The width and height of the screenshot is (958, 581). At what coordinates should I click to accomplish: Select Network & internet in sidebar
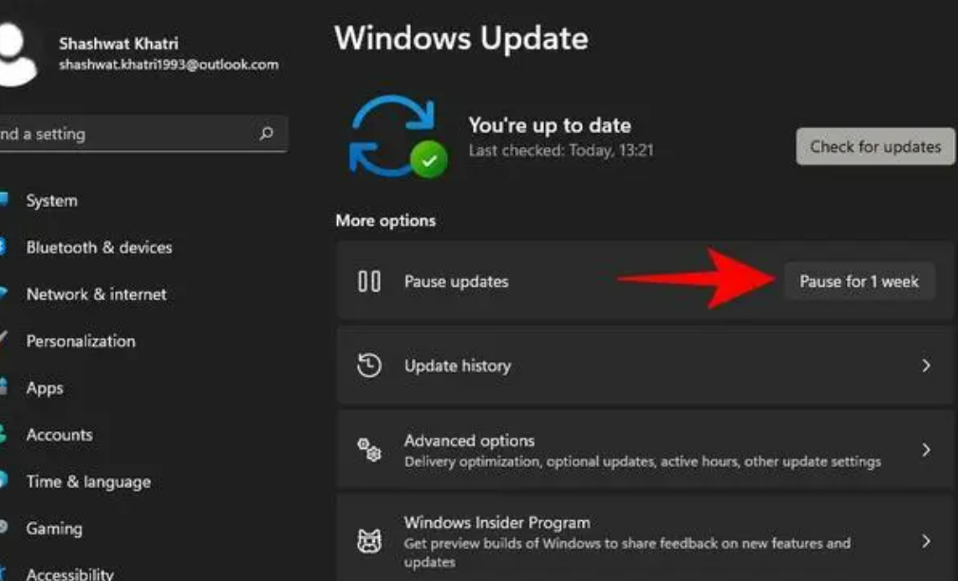click(x=97, y=294)
